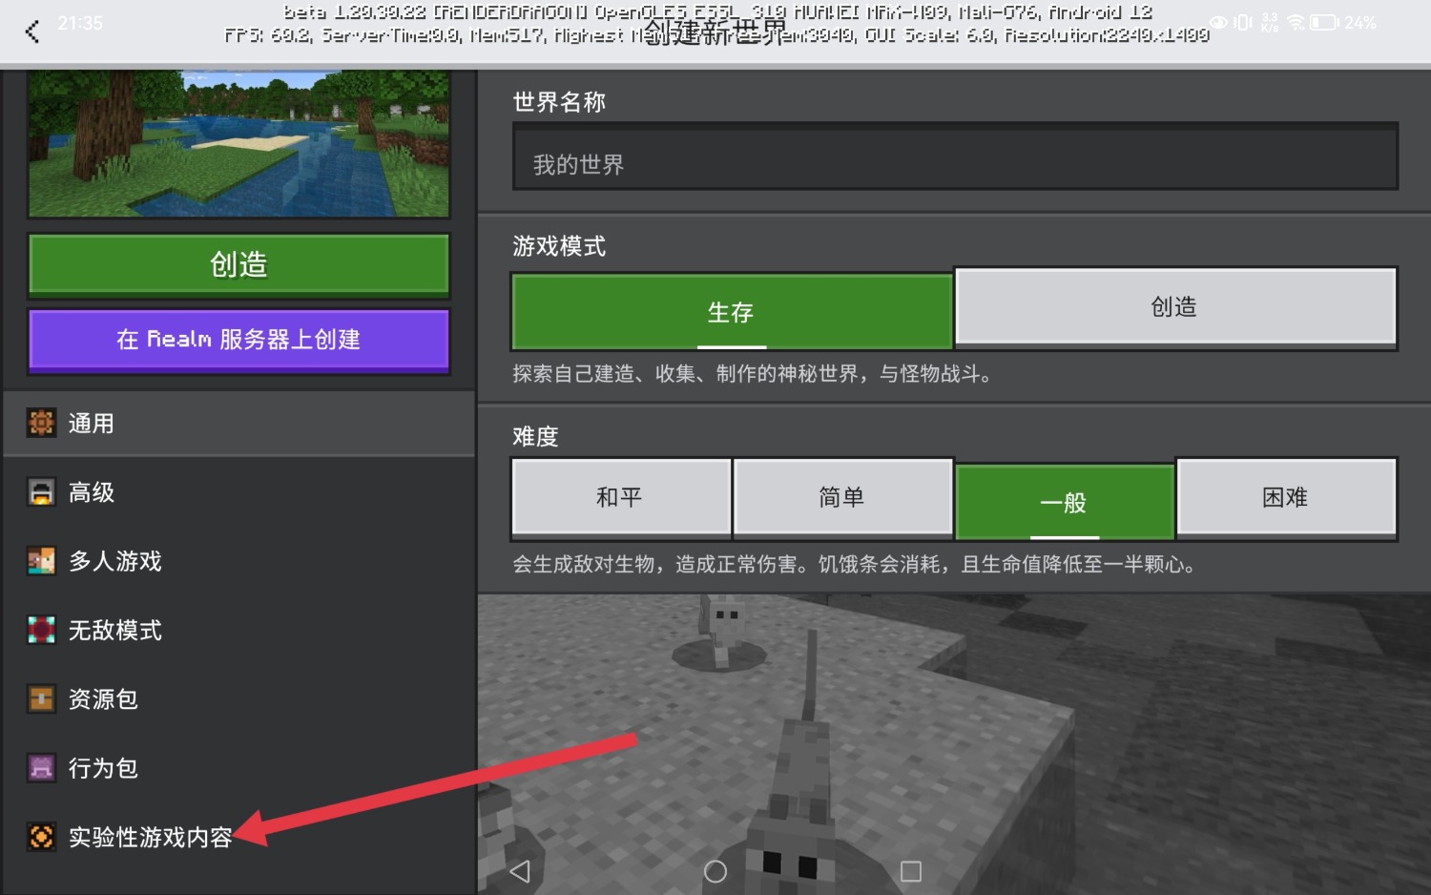Open the 行为包 tab
The image size is (1431, 895).
[238, 768]
